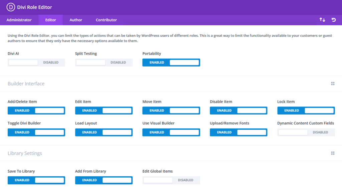The image size is (342, 192).
Task: Enable Dynamic Content Custom Fields
Action: coord(306,132)
